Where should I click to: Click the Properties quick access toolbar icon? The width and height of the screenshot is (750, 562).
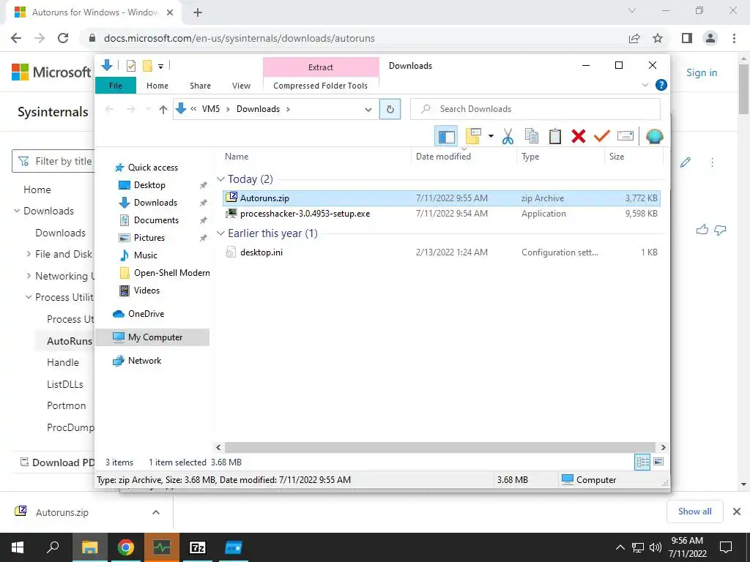(x=130, y=66)
